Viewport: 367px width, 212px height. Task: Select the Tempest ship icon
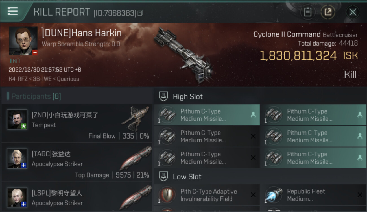click(x=135, y=118)
